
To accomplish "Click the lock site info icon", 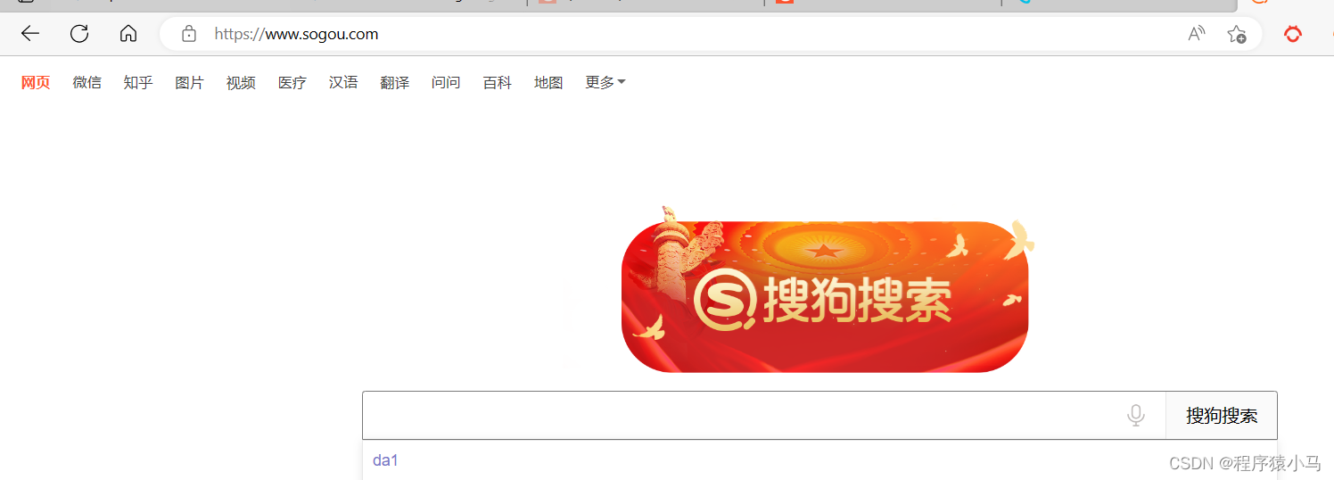I will [x=188, y=34].
